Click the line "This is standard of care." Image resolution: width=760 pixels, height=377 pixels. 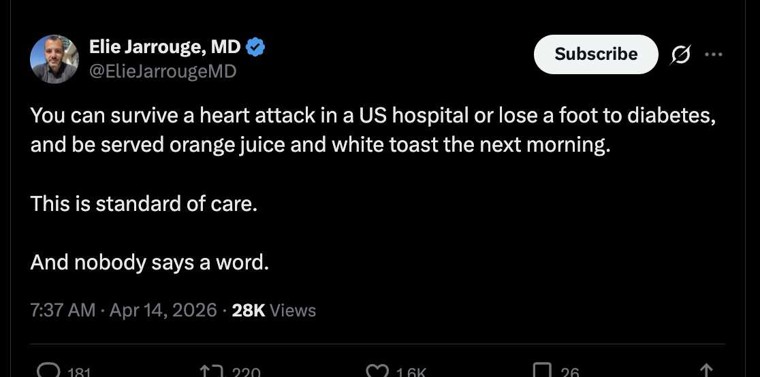(144, 203)
